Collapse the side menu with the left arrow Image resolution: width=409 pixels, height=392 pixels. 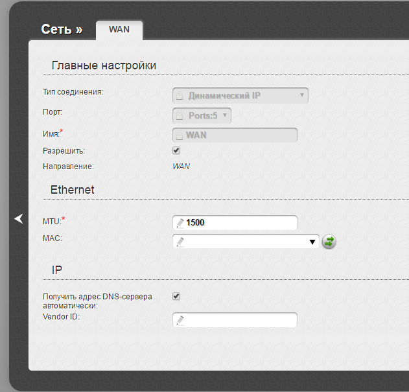pyautogui.click(x=19, y=219)
